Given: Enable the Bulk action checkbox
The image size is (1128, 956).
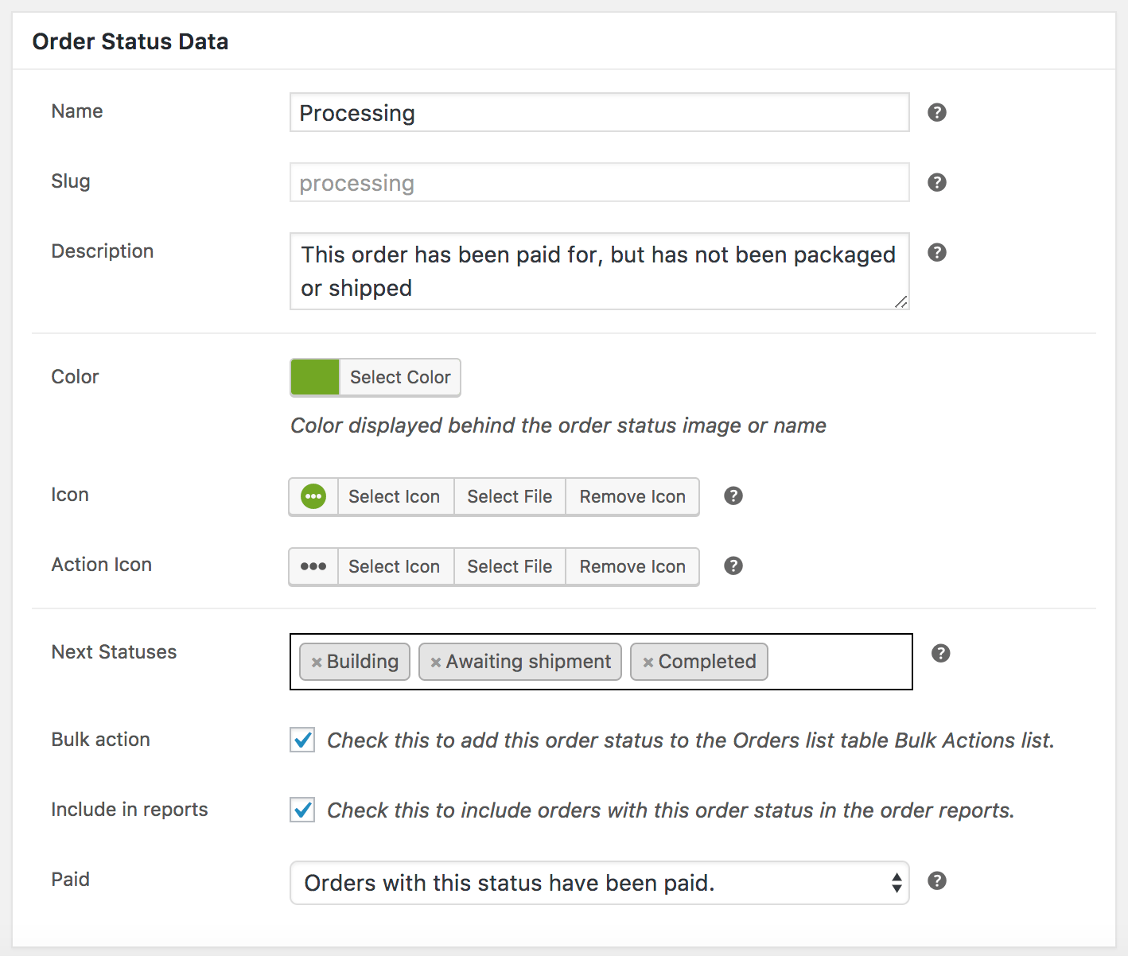Looking at the screenshot, I should (x=302, y=740).
